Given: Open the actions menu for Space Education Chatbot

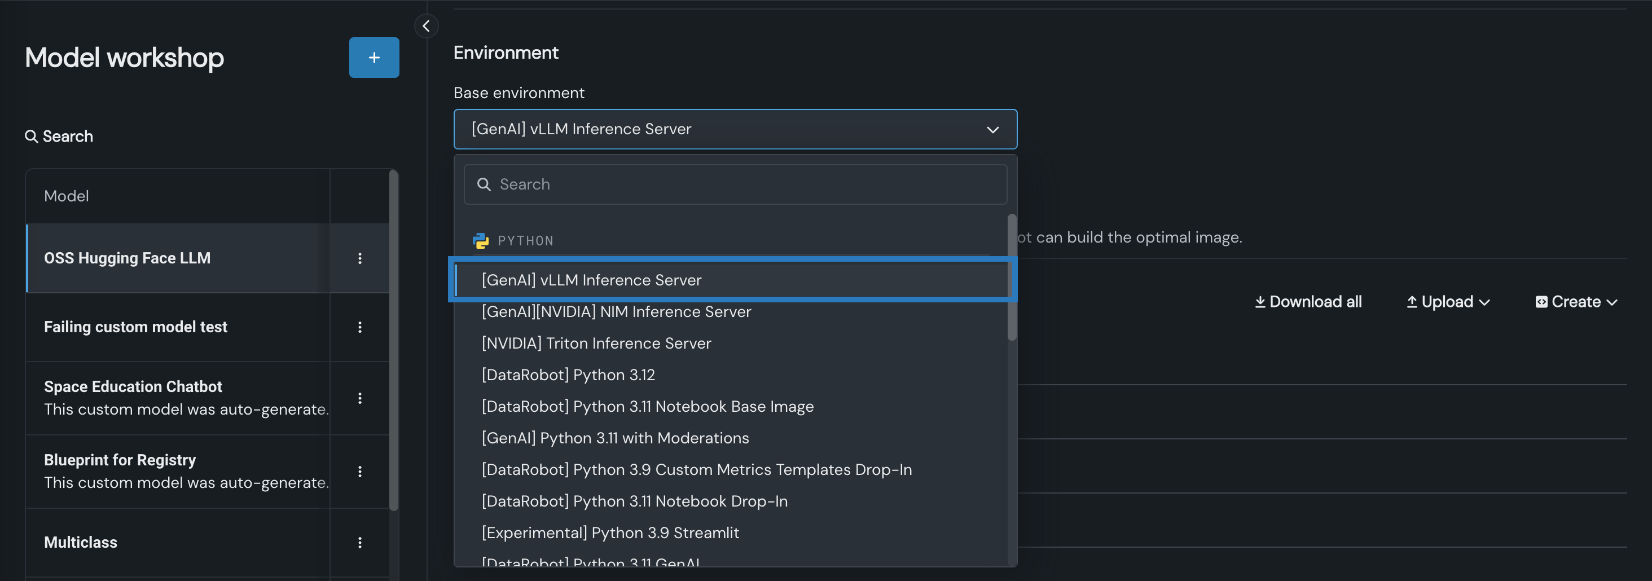Looking at the screenshot, I should coord(360,398).
